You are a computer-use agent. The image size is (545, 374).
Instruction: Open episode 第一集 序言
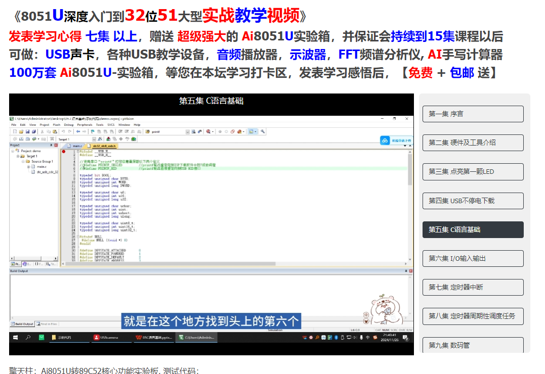point(473,114)
